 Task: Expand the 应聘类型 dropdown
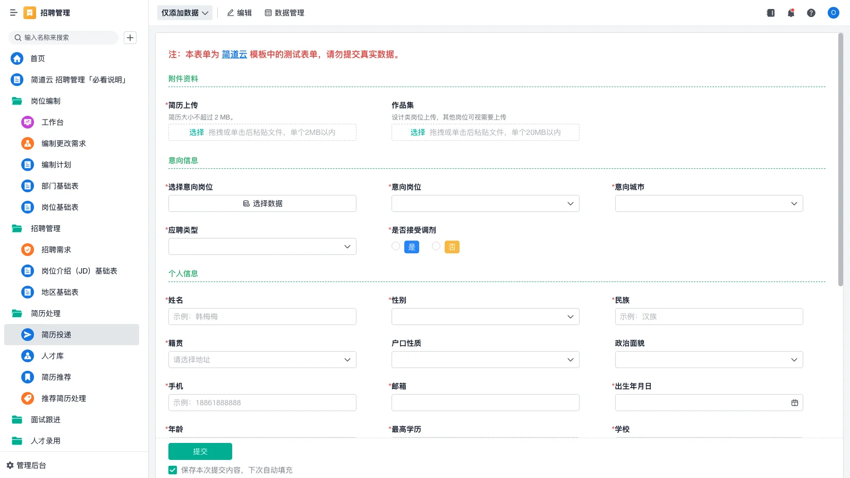pos(262,246)
